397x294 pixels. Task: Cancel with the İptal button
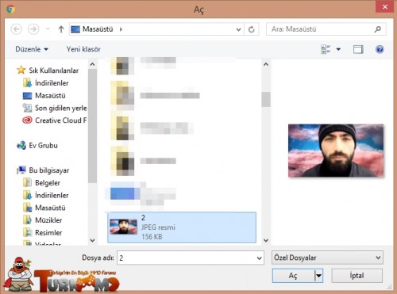pos(357,276)
